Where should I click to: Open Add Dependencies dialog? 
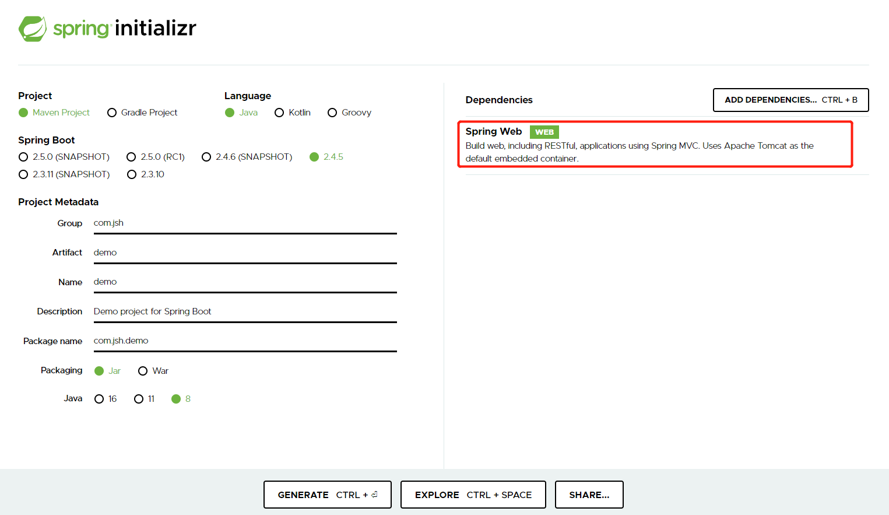click(x=791, y=100)
